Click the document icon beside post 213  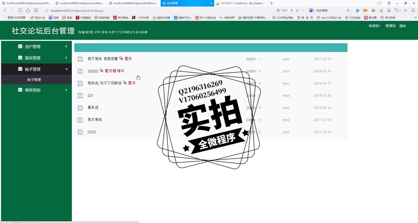pos(80,96)
